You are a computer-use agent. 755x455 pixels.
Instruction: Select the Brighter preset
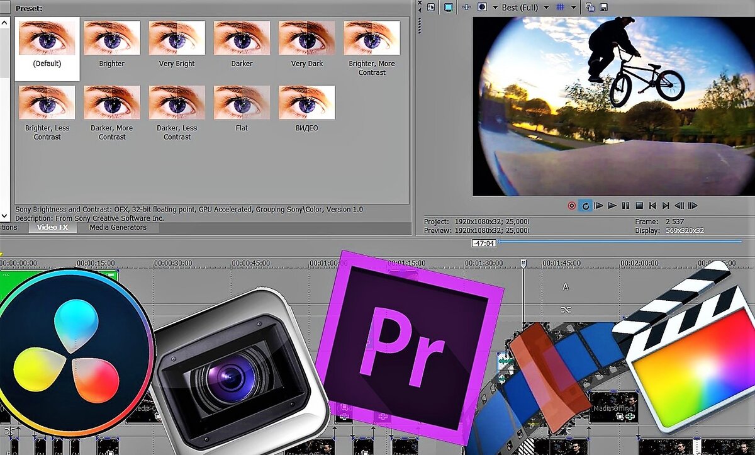(x=112, y=44)
